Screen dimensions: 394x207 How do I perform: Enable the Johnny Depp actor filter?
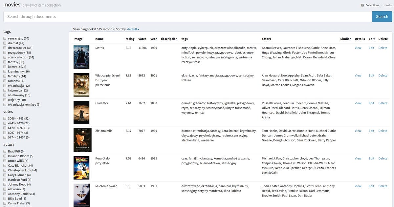click(5, 184)
